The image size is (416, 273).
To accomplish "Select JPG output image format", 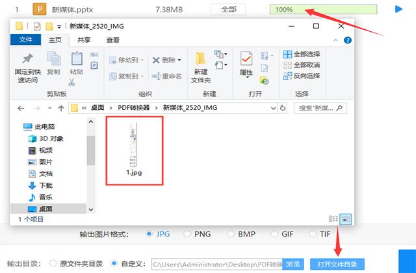I will (149, 234).
